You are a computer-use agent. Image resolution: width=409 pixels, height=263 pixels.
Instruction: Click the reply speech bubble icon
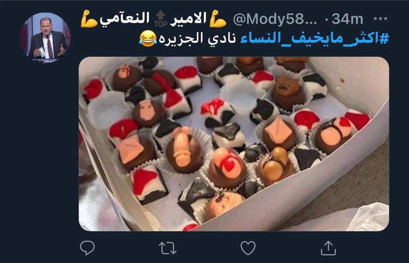87,248
